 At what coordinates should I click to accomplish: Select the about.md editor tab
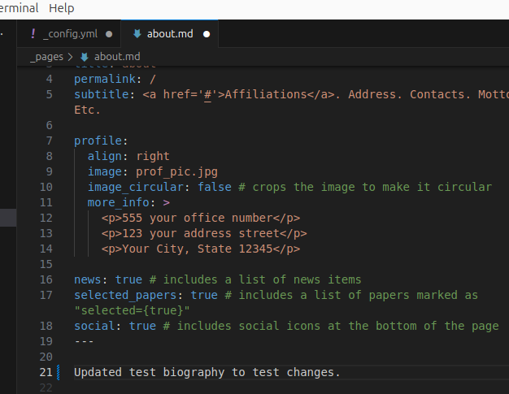click(171, 34)
